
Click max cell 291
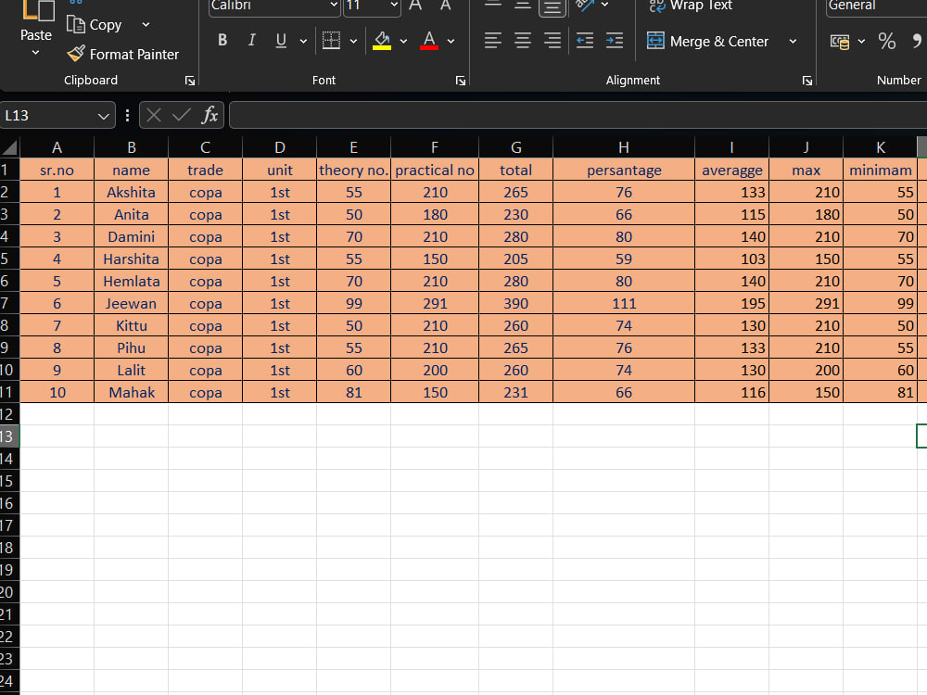click(x=806, y=303)
